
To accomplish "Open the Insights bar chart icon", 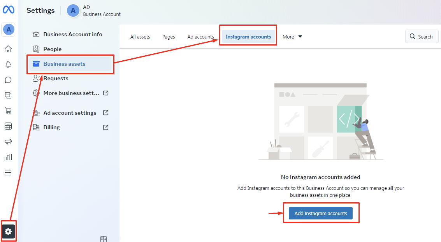I will point(8,157).
